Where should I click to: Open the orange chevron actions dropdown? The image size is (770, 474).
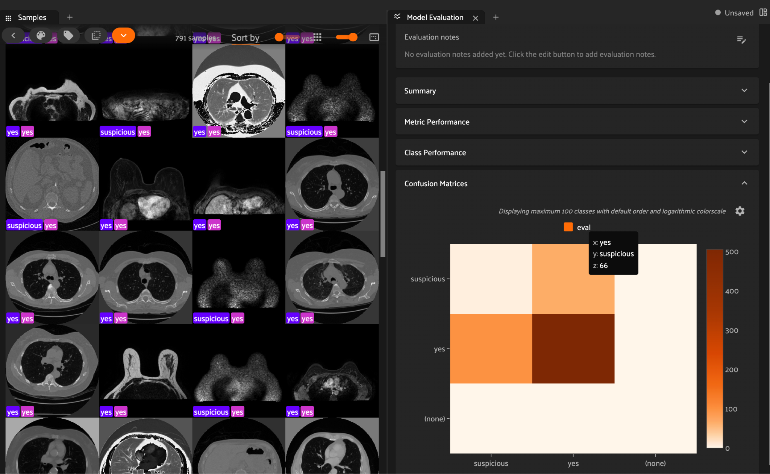tap(123, 35)
